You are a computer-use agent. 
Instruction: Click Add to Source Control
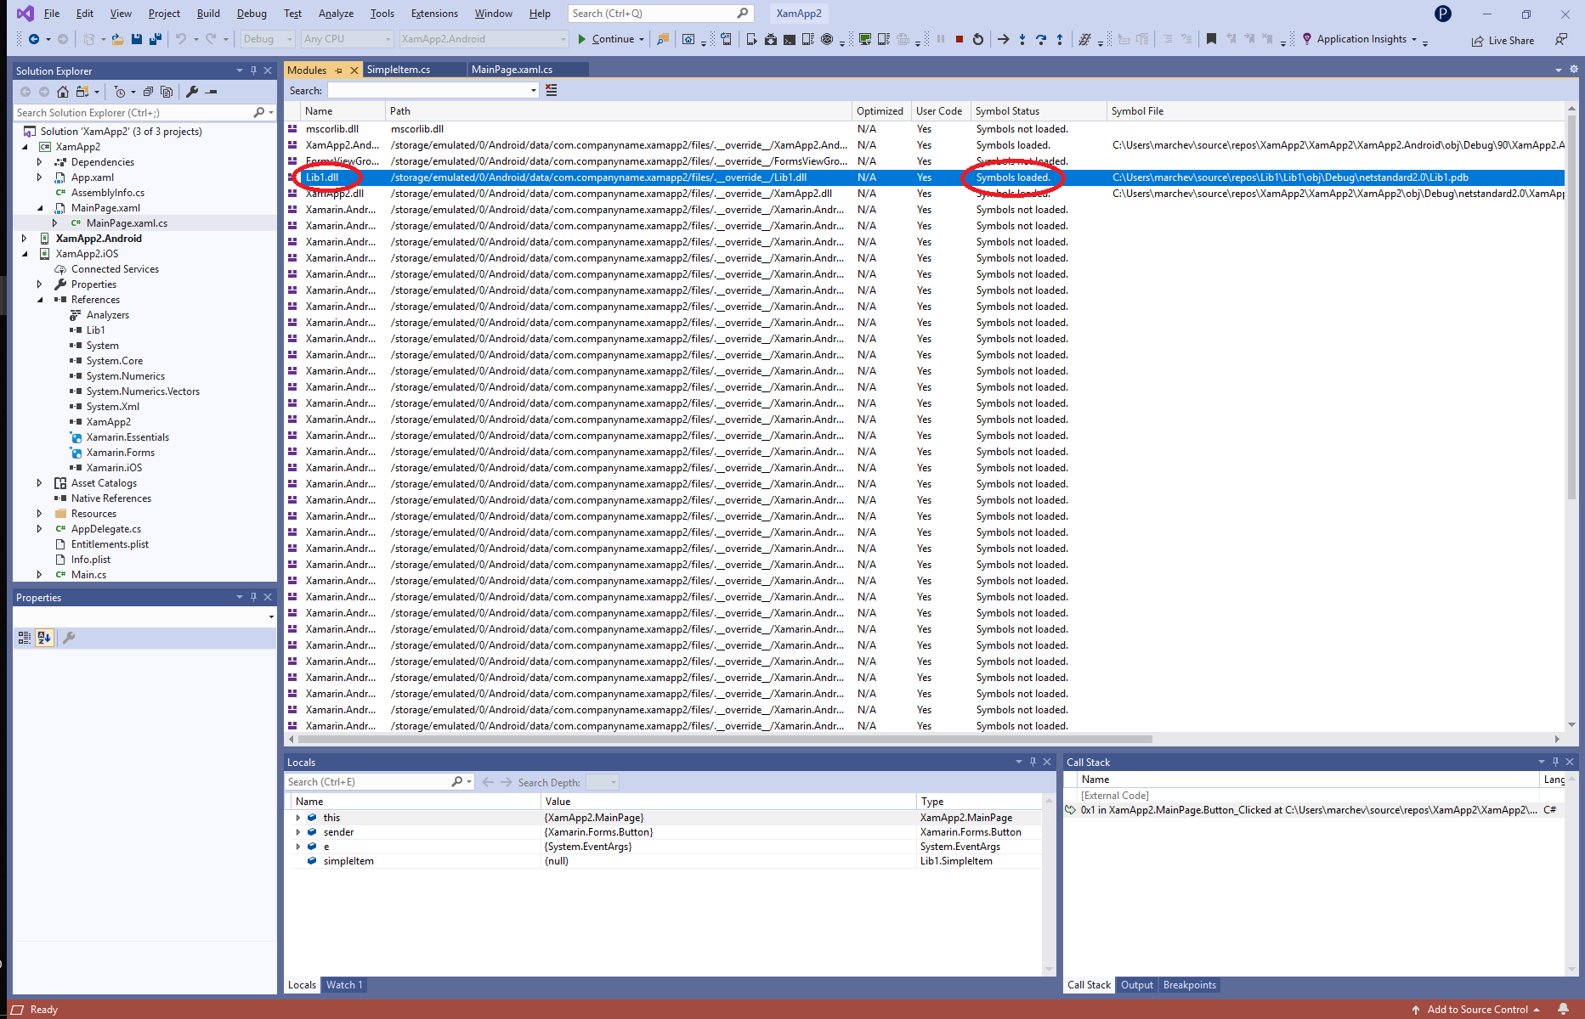point(1477,1010)
